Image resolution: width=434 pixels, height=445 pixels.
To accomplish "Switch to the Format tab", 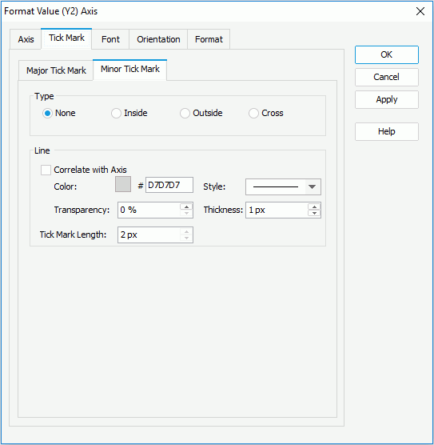I will [209, 39].
